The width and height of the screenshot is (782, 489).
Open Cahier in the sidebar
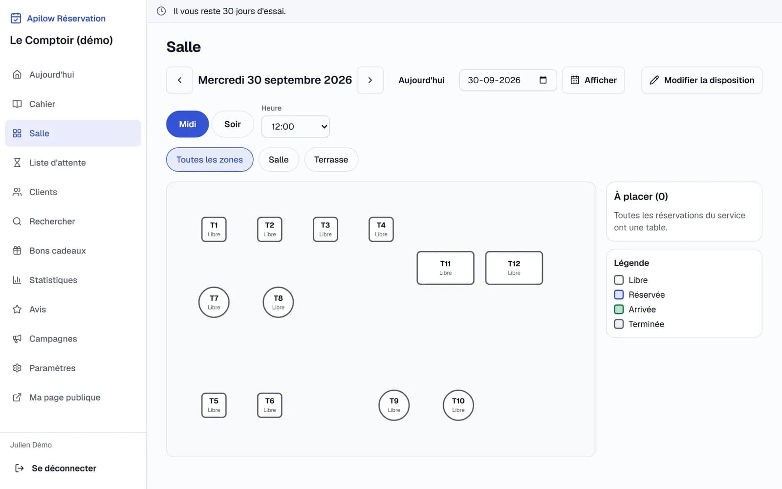73,104
